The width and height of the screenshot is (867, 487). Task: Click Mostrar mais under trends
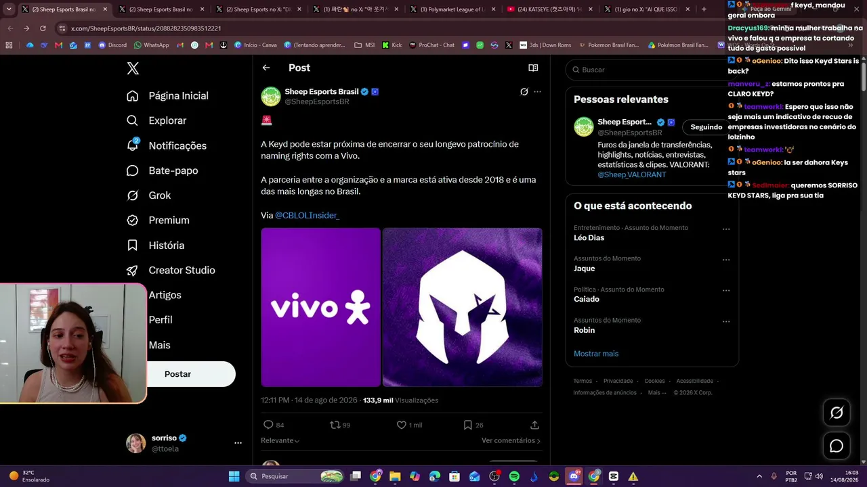(596, 354)
